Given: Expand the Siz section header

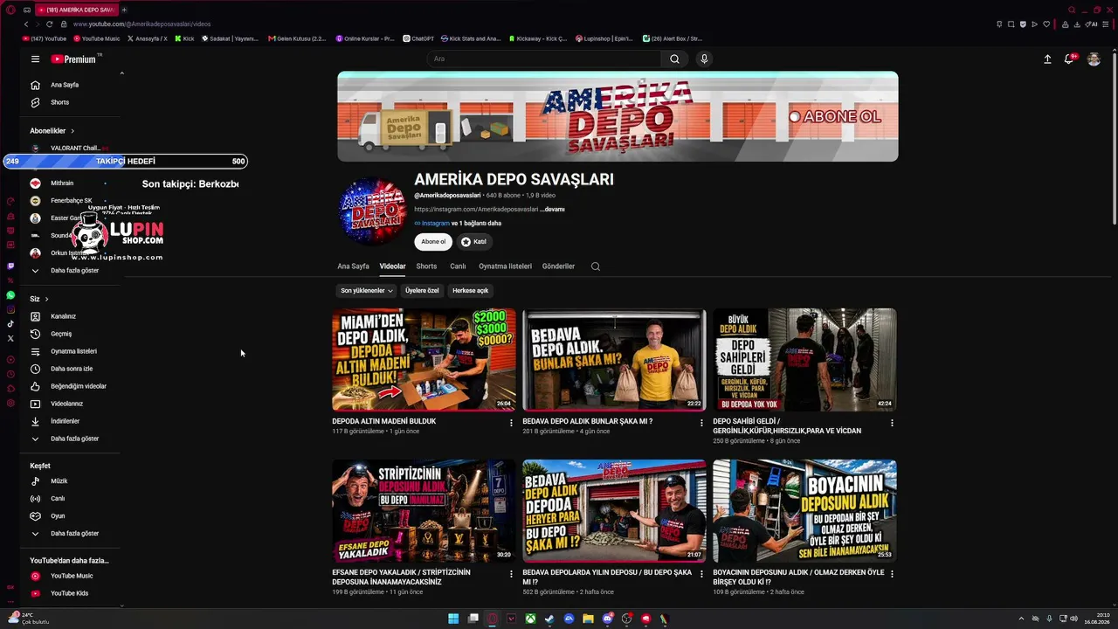Looking at the screenshot, I should click(39, 299).
